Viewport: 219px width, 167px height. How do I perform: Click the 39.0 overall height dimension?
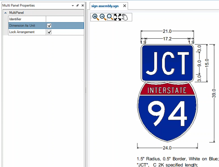coord(214,93)
